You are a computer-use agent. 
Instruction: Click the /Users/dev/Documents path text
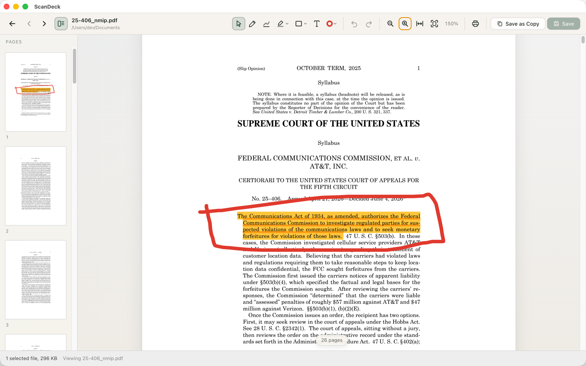(96, 28)
